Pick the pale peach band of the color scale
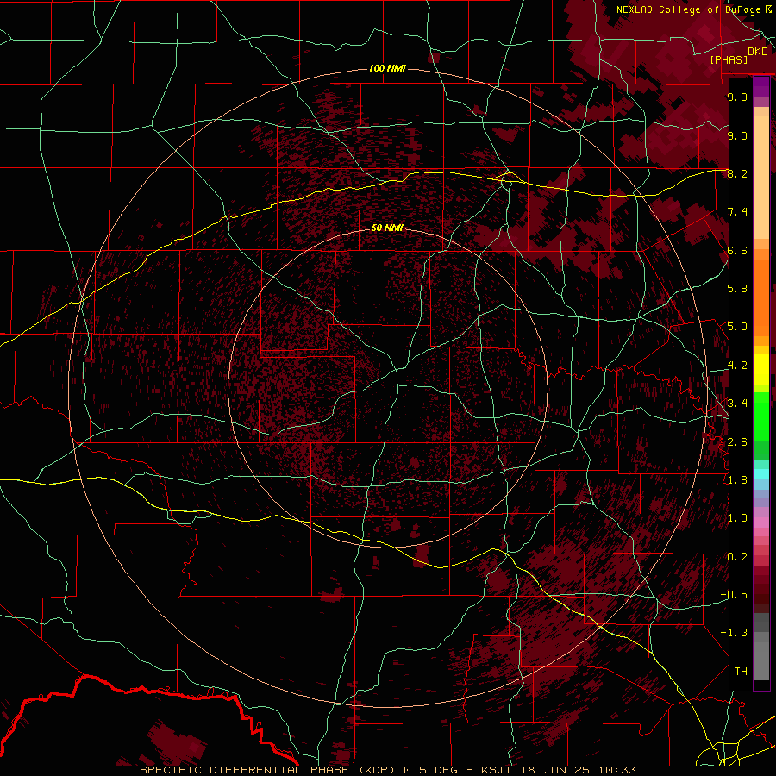The image size is (776, 776). pyautogui.click(x=761, y=178)
